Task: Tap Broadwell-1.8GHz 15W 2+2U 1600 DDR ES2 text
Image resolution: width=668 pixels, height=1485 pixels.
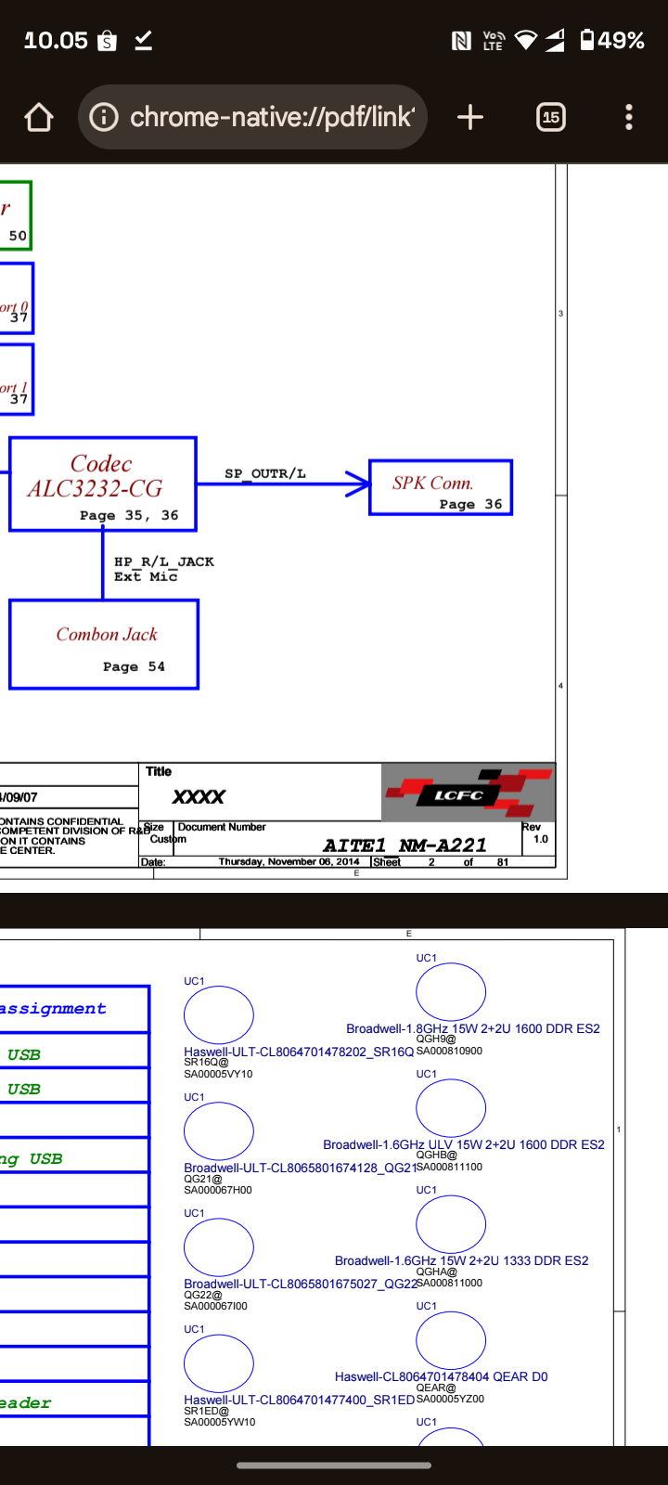Action: [x=472, y=1028]
